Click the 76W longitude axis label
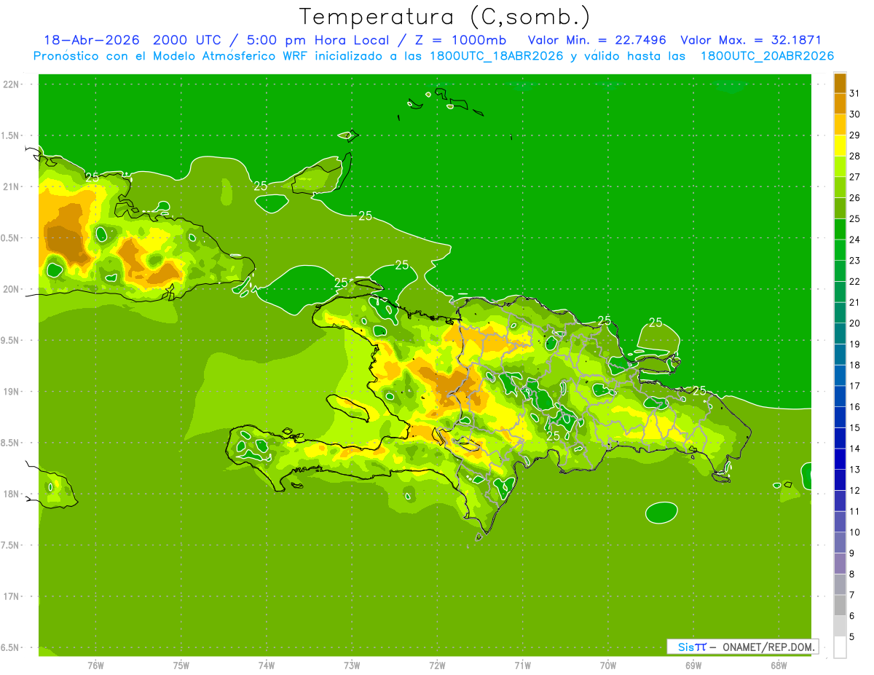This screenshot has height=675, width=874. pos(95,665)
